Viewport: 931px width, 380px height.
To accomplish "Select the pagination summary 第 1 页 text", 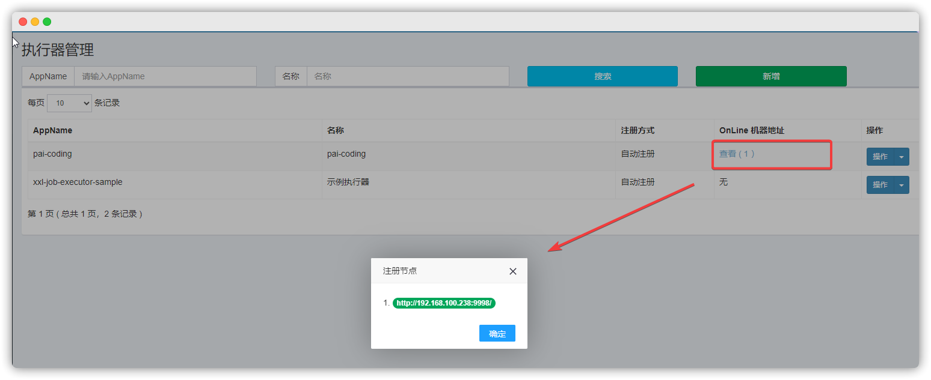I will click(85, 214).
